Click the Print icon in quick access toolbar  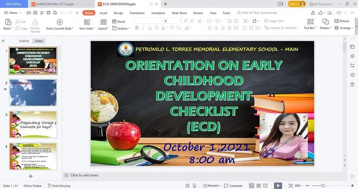48,13
